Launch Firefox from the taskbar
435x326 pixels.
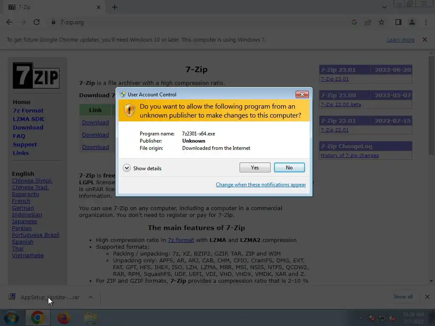[x=64, y=318]
